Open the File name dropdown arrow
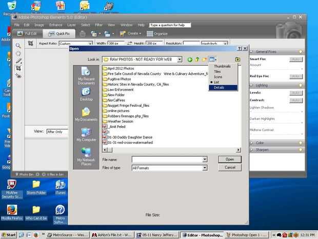This screenshot has width=318, height=239. pos(205,159)
